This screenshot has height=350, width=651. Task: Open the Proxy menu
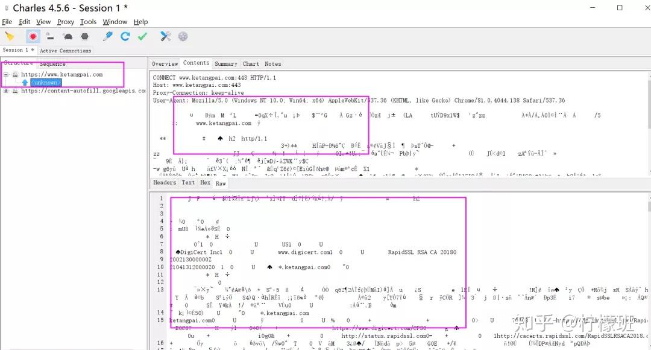tap(66, 22)
